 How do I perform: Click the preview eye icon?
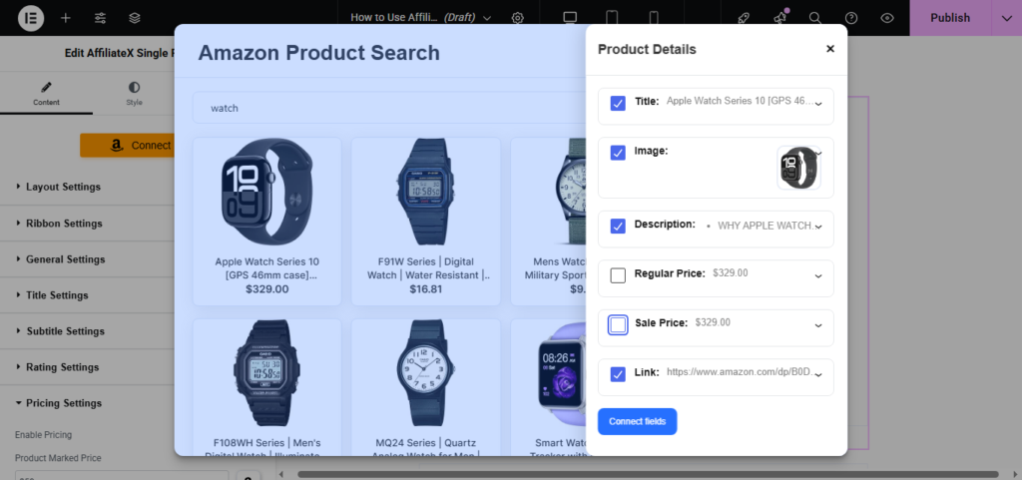(887, 18)
